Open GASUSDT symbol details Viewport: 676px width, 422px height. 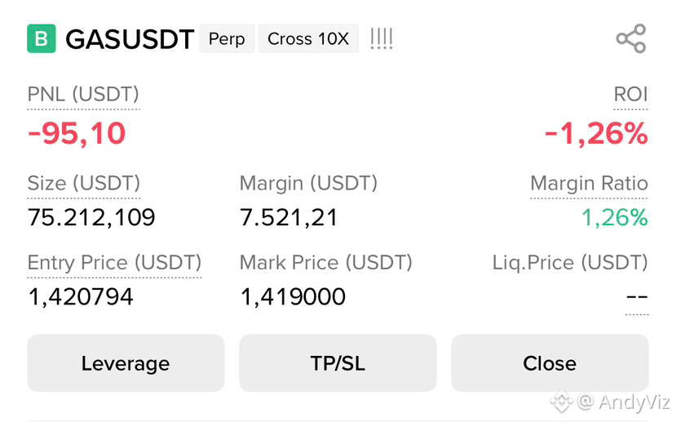click(x=130, y=40)
